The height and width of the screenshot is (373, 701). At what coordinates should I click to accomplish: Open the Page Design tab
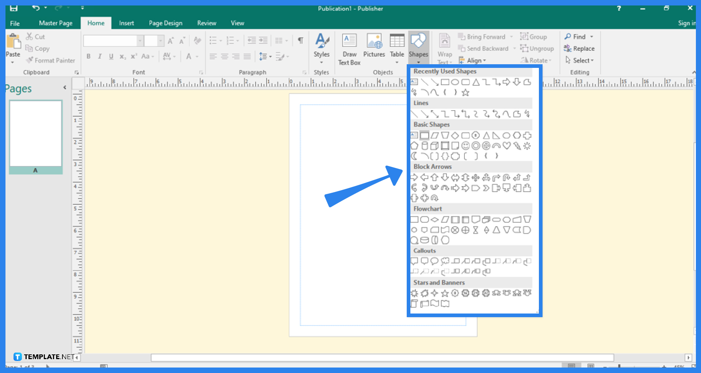tap(165, 23)
